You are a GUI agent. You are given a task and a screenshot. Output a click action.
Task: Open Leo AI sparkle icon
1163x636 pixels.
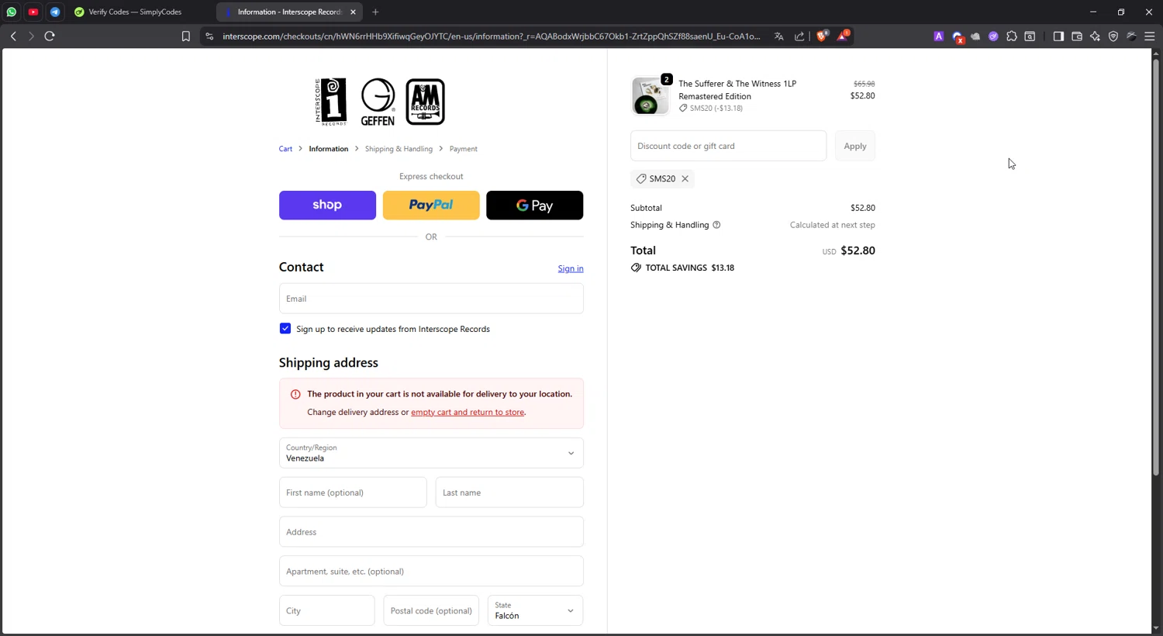click(x=1095, y=36)
